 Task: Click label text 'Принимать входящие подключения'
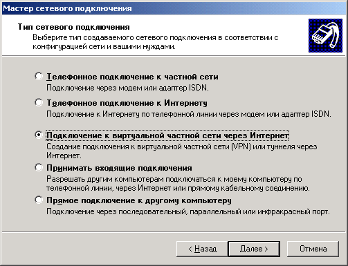tap(119, 168)
